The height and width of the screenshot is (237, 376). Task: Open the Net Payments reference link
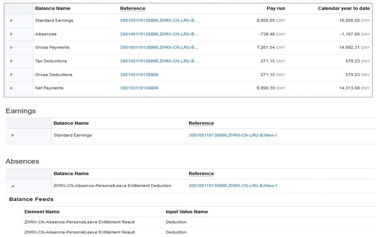(x=139, y=88)
